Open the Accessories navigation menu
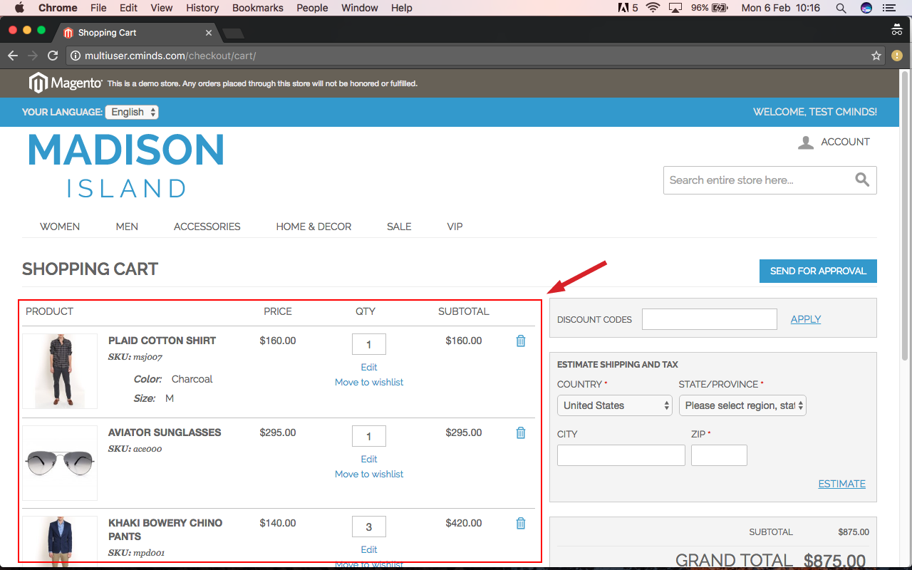 pyautogui.click(x=207, y=227)
